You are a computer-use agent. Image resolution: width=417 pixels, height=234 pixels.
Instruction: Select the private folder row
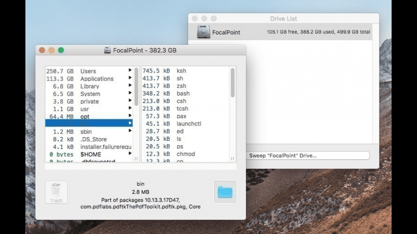point(89,101)
